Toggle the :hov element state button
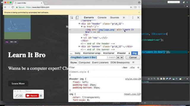 [x=125, y=67]
